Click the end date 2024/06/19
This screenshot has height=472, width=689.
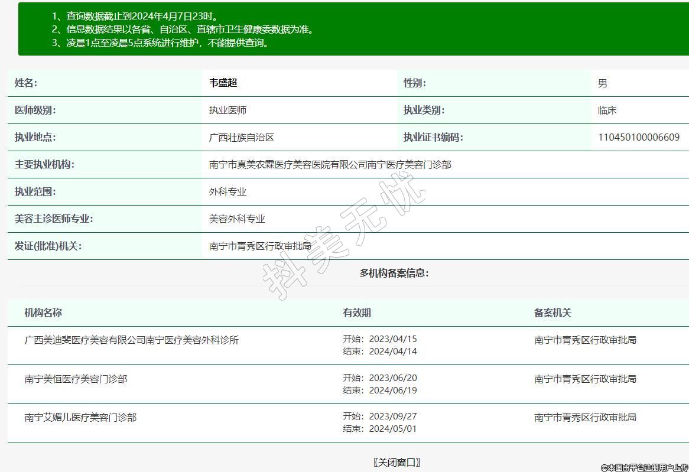click(x=392, y=390)
